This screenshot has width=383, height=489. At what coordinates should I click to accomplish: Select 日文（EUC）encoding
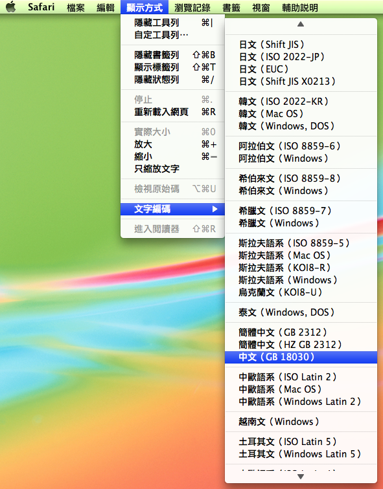coord(301,69)
